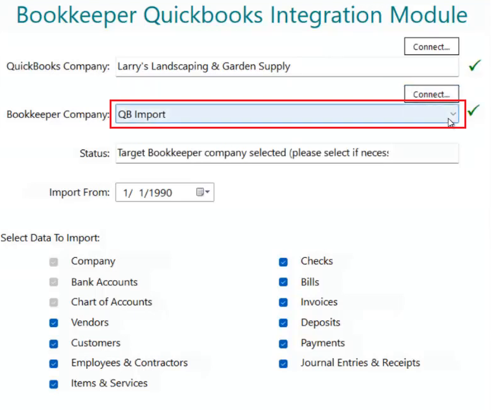The height and width of the screenshot is (410, 491).
Task: Click the 'Vendors' label text
Action: tap(90, 323)
